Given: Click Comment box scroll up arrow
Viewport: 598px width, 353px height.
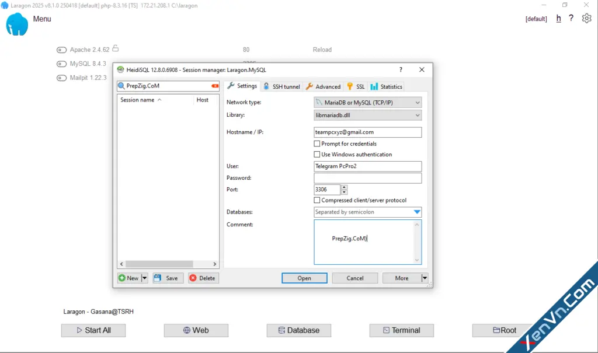Looking at the screenshot, I should tap(417, 225).
